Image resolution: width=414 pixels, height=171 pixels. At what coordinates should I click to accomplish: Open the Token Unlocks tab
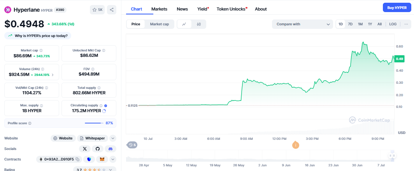click(231, 9)
